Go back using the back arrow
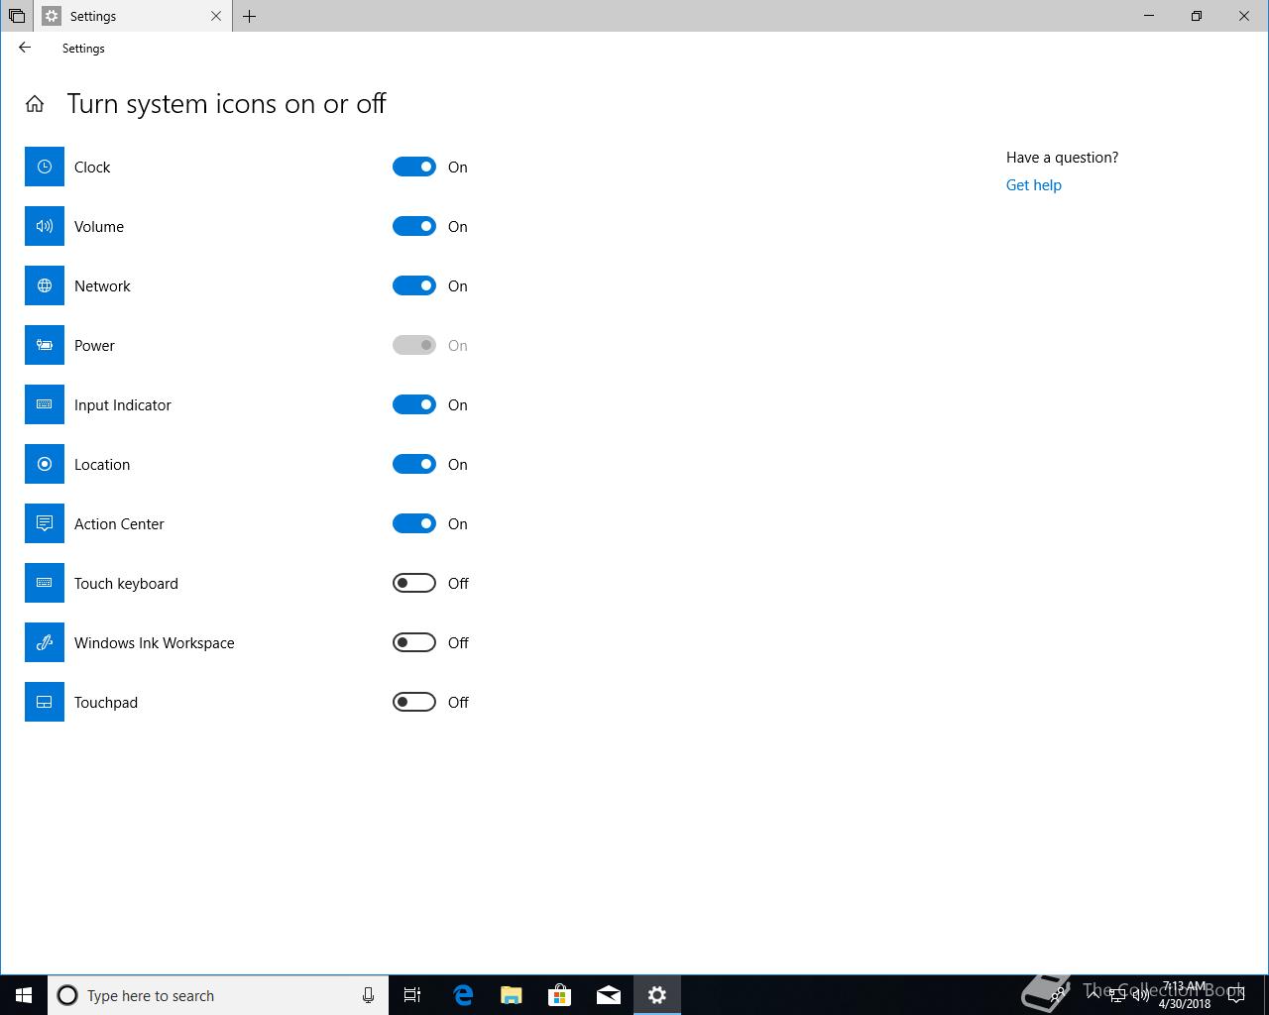 click(x=25, y=48)
